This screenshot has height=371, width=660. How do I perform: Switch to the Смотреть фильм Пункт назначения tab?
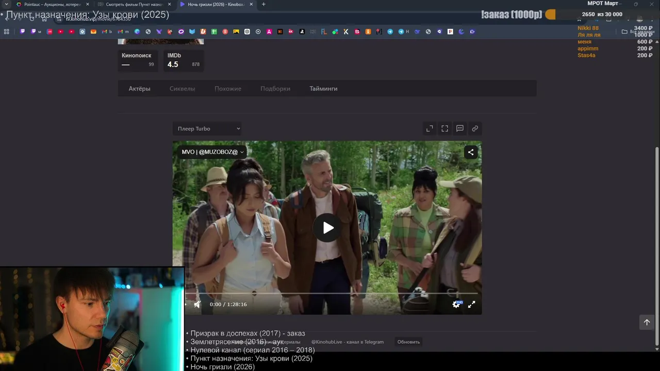click(x=134, y=4)
